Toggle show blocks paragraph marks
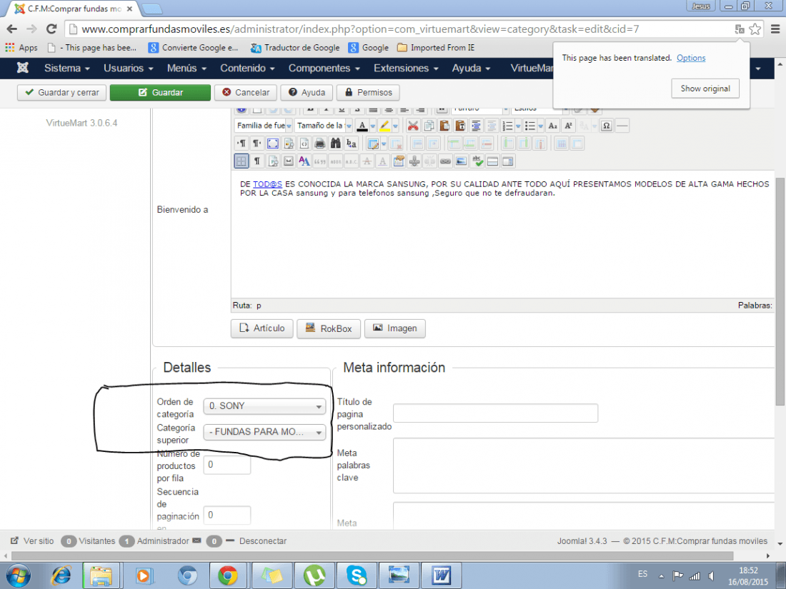This screenshot has height=589, width=786. pos(257,161)
